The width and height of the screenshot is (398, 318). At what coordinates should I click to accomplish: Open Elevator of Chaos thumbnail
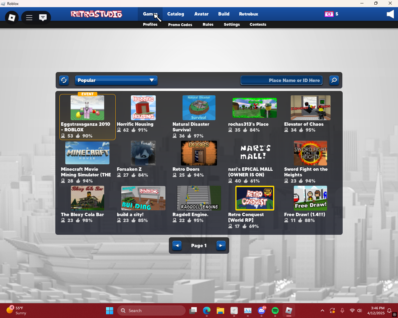(311, 108)
